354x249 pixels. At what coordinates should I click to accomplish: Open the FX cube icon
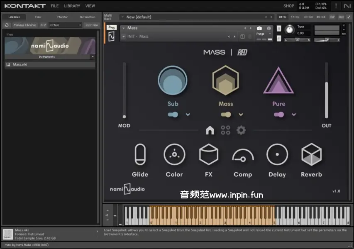coord(208,155)
